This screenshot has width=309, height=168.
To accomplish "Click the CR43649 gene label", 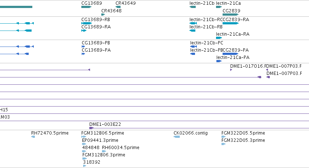I will click(x=126, y=3).
